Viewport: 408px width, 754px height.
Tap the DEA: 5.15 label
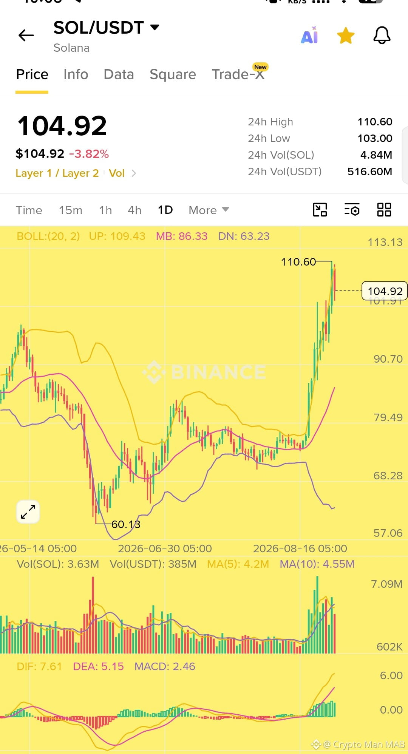pos(98,666)
